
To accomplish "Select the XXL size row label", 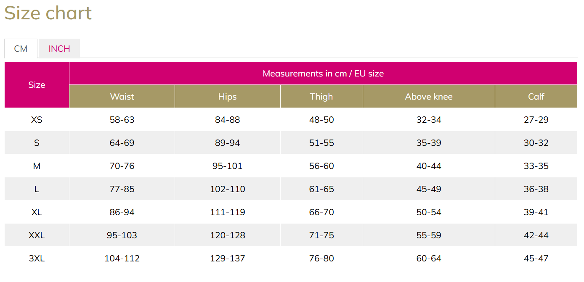I will click(x=37, y=235).
